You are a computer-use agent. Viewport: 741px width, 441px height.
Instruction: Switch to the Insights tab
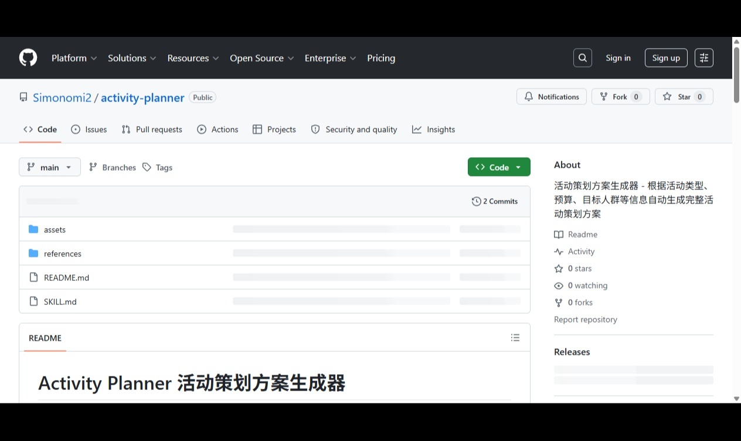434,130
